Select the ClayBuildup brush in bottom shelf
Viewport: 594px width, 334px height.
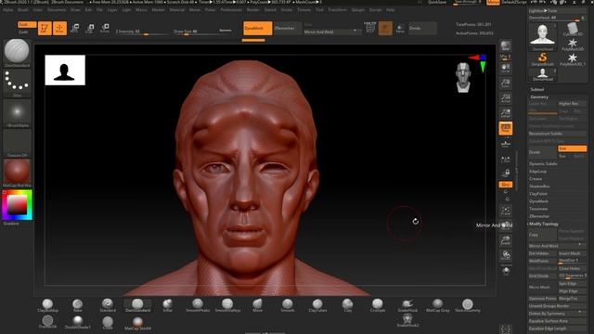[47, 306]
